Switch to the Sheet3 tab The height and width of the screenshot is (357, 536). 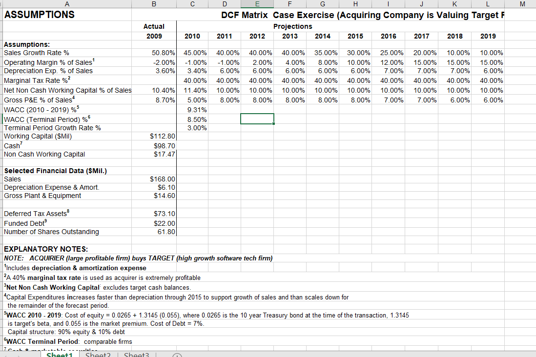136,355
